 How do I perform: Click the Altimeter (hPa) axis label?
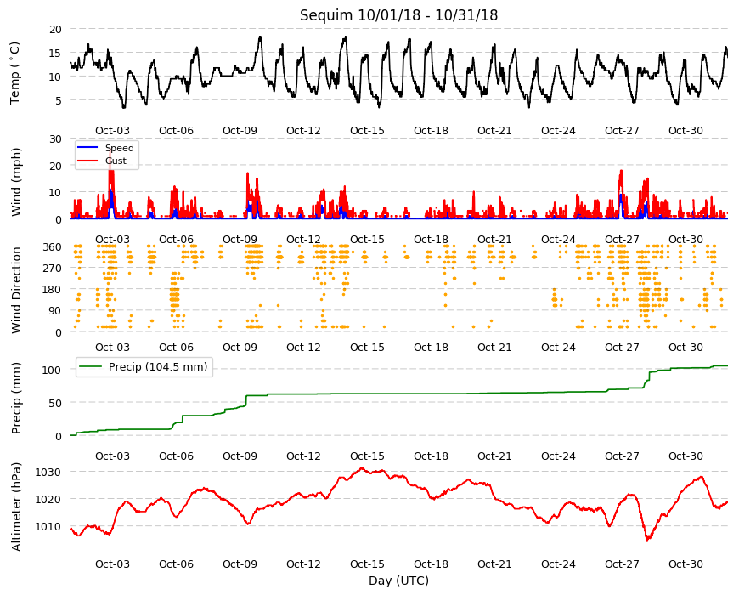point(16,507)
